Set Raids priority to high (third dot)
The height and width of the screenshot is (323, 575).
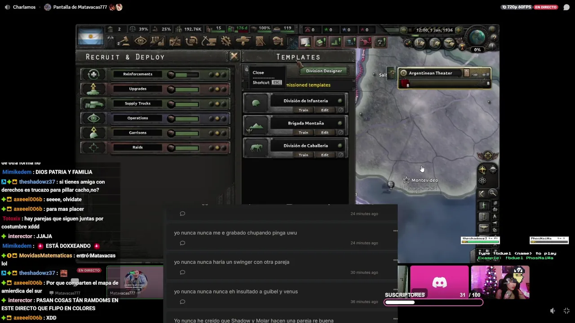pos(223,148)
